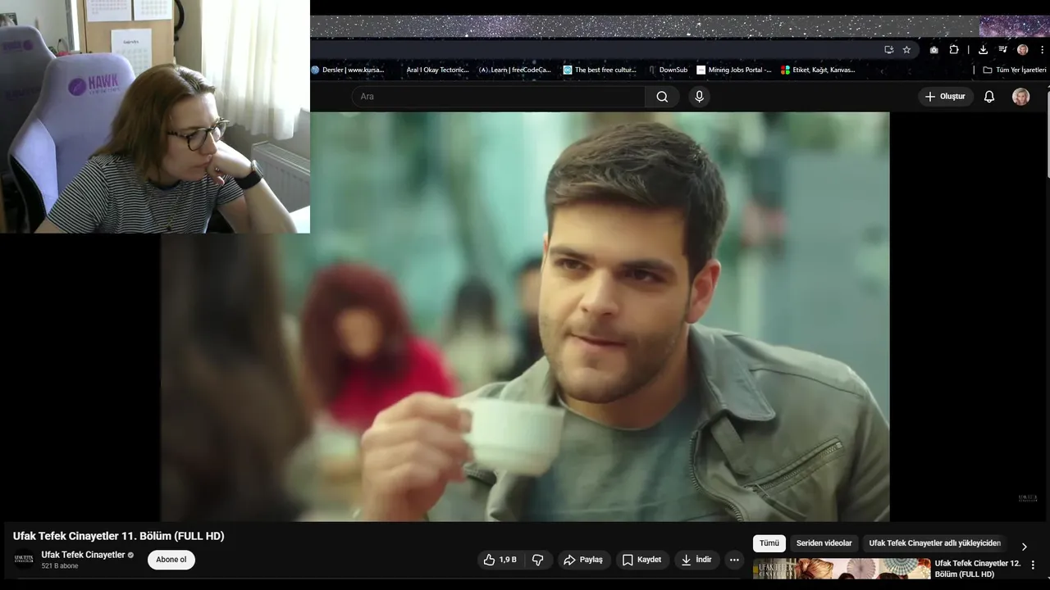Screen dimensions: 1050x590
Task: Click the YouTube search magnifier button
Action: coord(662,97)
